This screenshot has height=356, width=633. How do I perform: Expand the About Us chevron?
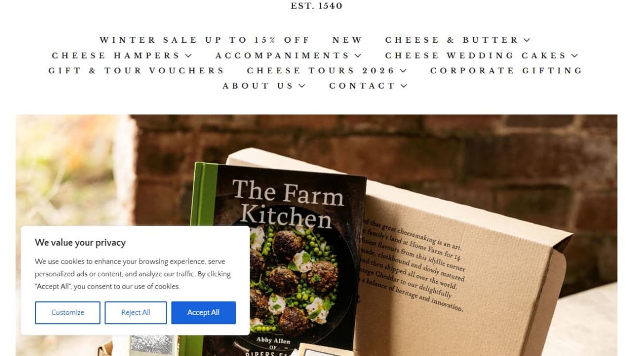coord(302,86)
